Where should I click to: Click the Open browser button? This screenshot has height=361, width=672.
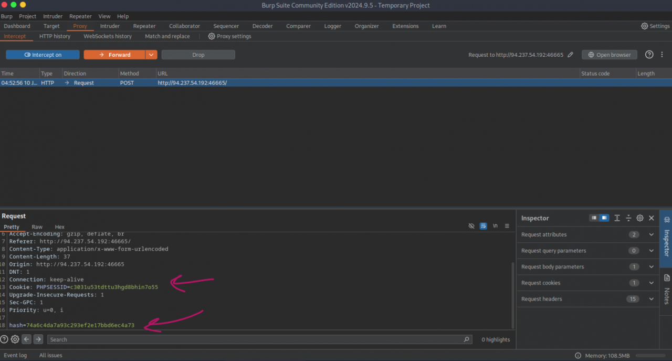point(609,55)
